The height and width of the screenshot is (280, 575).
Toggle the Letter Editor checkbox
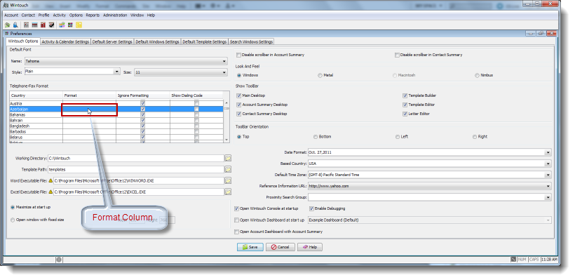click(405, 114)
